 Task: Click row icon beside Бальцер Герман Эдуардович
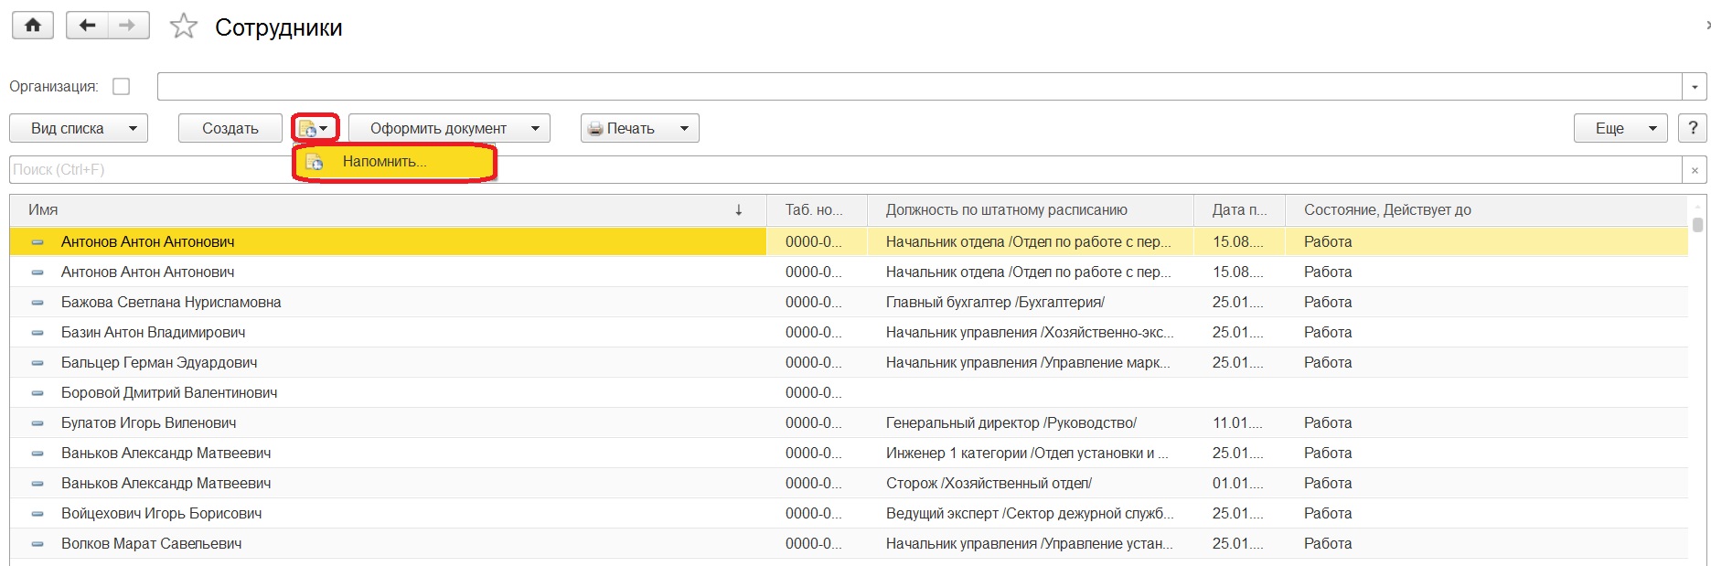pos(37,363)
